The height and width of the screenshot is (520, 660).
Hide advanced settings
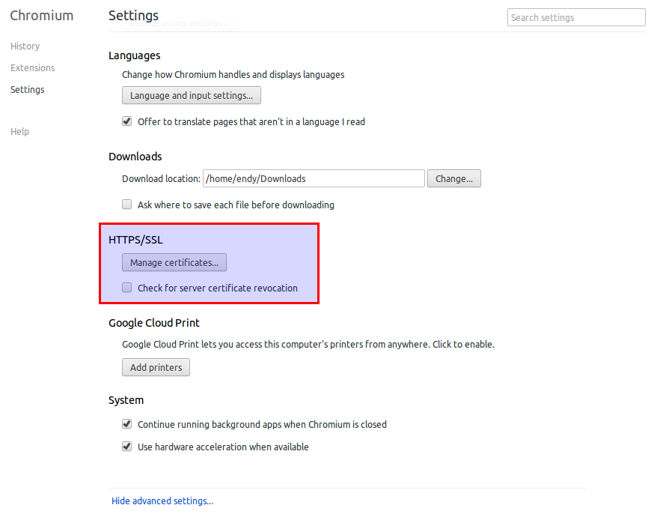click(x=162, y=501)
